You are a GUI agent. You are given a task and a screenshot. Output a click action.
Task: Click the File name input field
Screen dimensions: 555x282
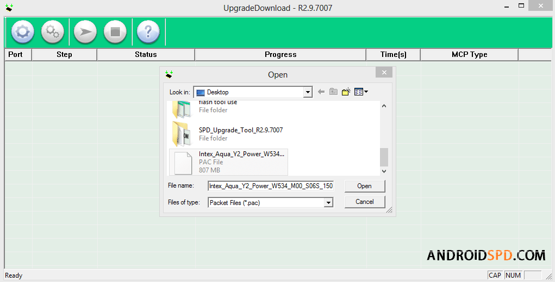pos(271,185)
